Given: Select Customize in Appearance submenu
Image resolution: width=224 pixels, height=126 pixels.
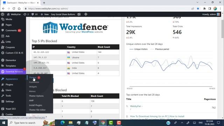Looking at the screenshot, I should pos(34,82).
